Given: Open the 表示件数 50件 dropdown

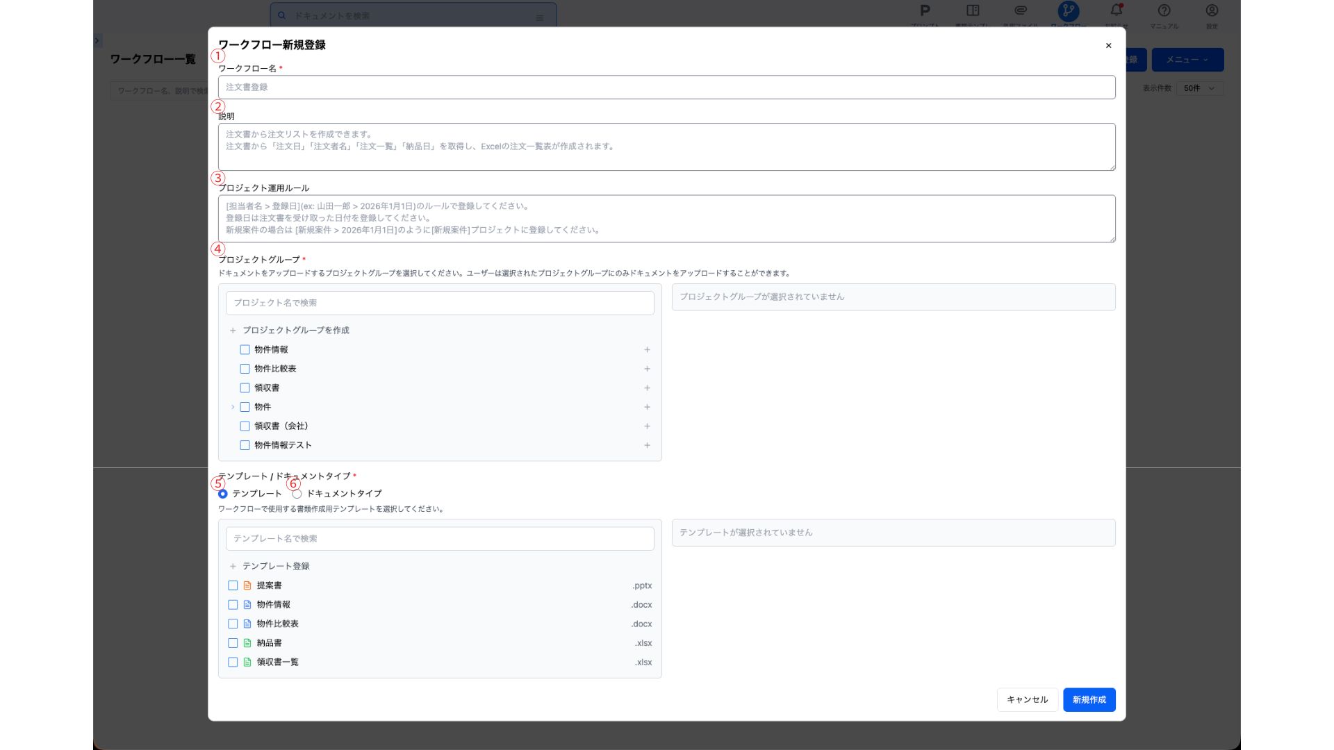Looking at the screenshot, I should click(1199, 88).
